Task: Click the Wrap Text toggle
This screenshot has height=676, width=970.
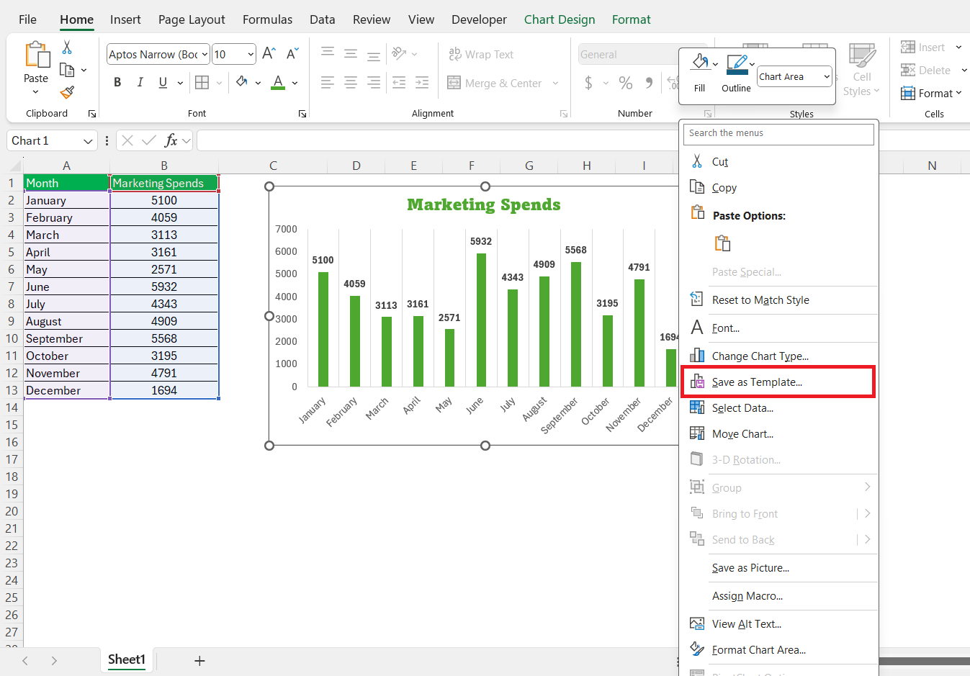Action: (x=481, y=54)
